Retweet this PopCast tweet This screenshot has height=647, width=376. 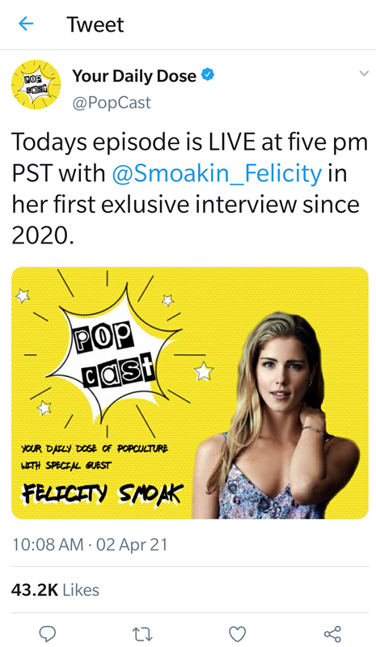click(142, 634)
